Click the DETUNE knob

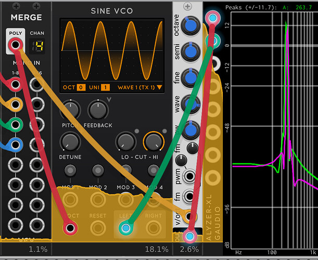[x=70, y=141]
